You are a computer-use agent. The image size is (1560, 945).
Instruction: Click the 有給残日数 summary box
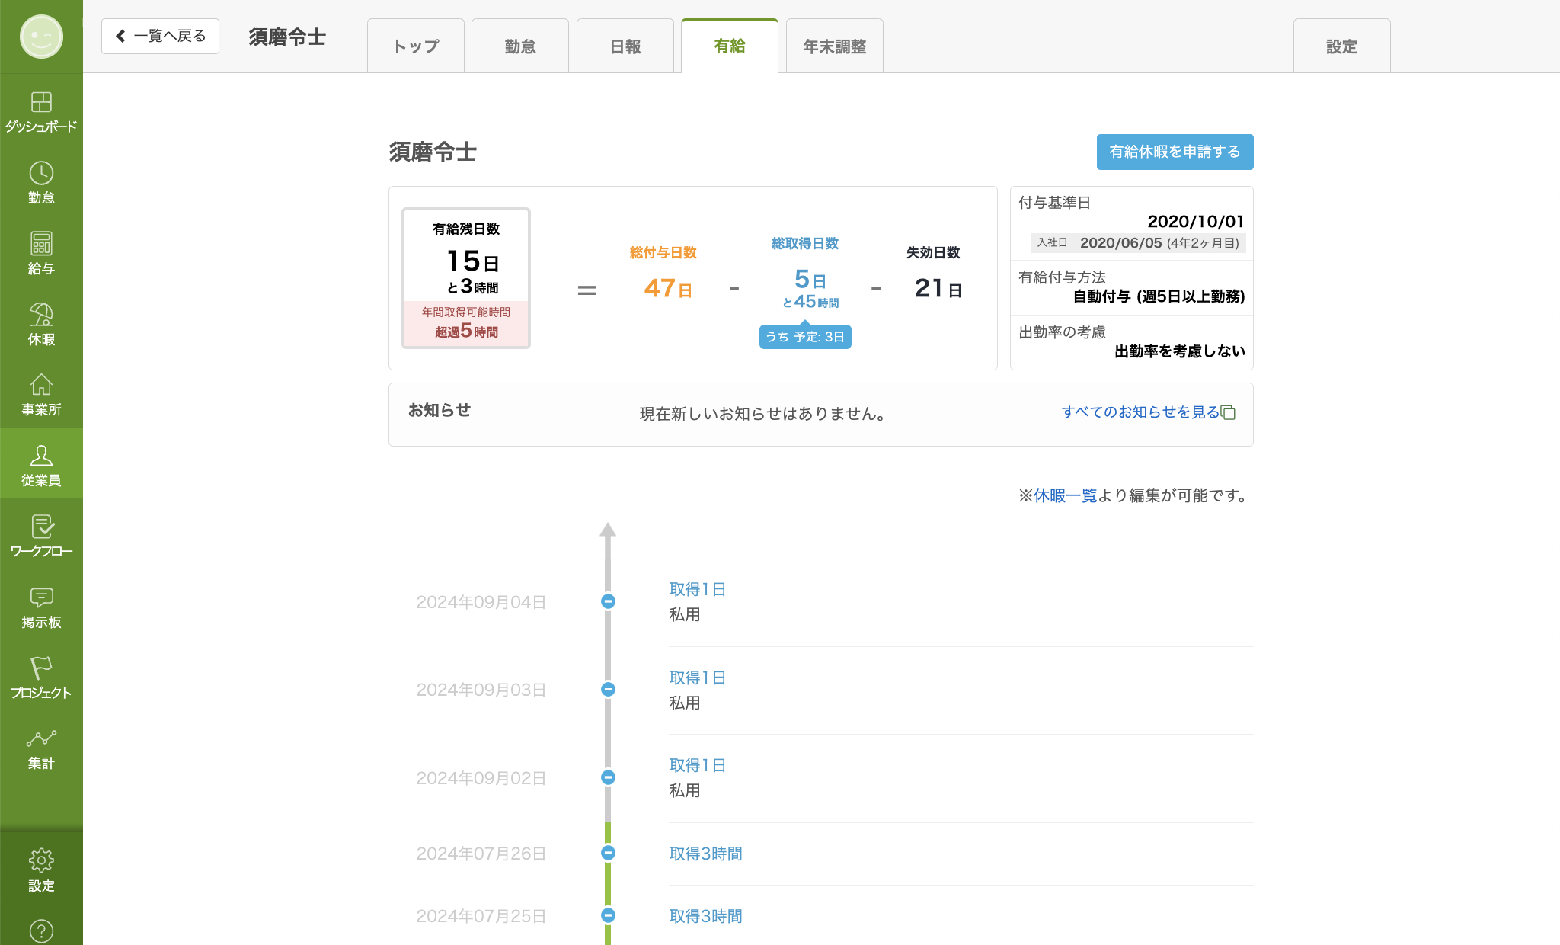[466, 278]
